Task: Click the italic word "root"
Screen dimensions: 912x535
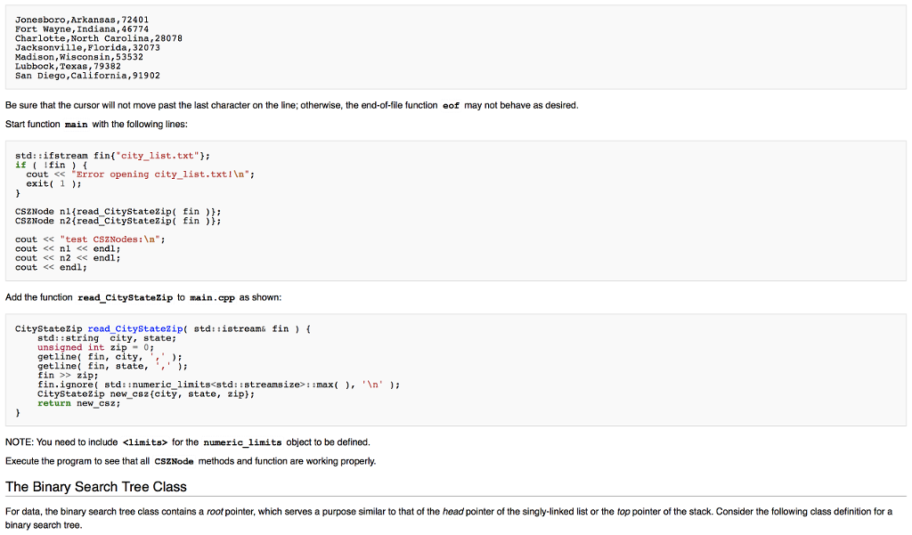Action: tap(215, 512)
